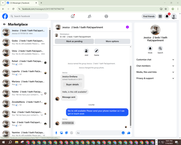
Task: Click the browser address bar URL
Action: point(43,9)
